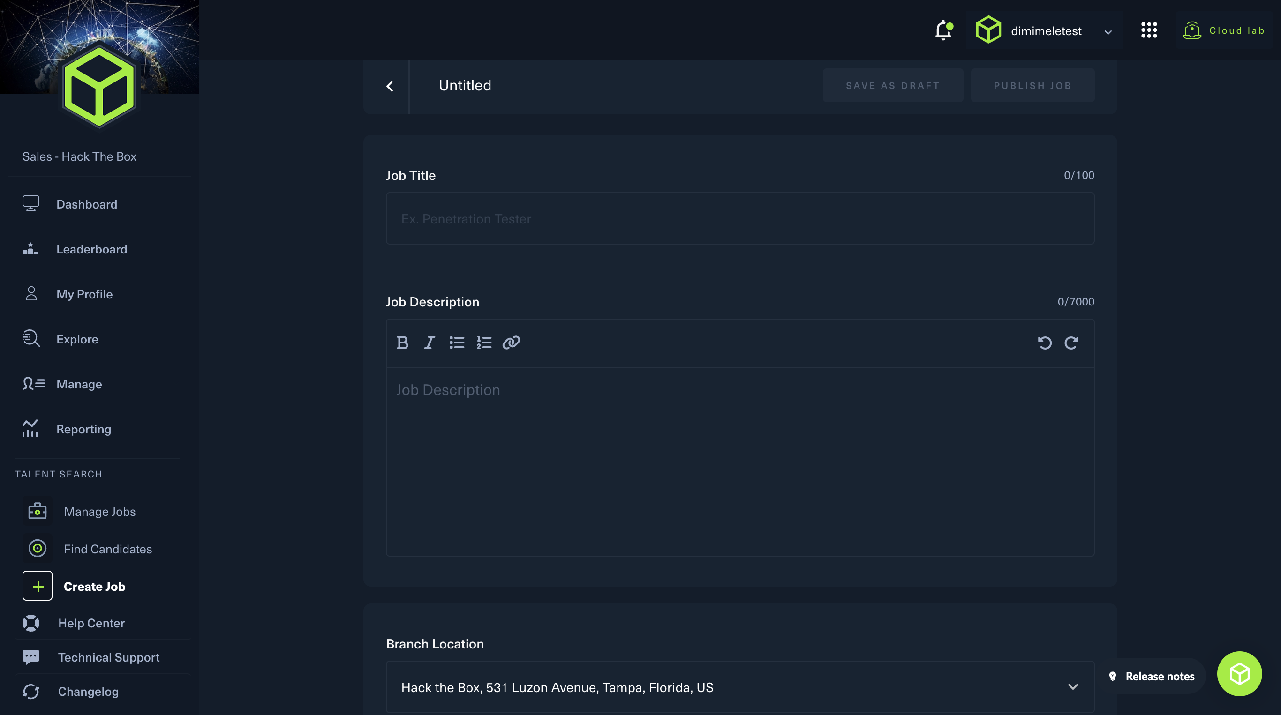Open the notifications bell

pos(943,30)
